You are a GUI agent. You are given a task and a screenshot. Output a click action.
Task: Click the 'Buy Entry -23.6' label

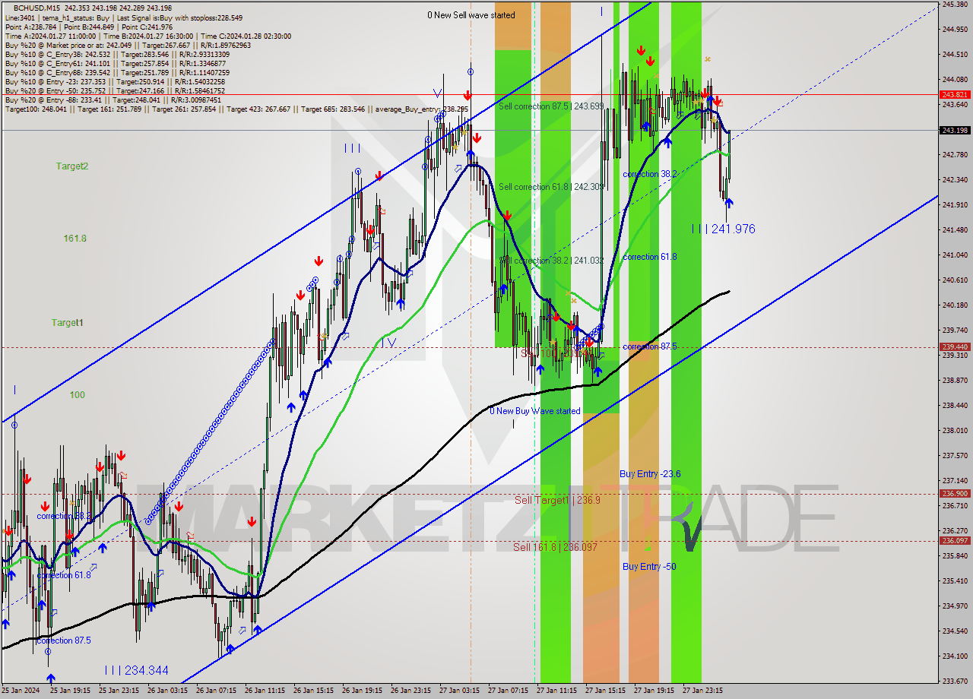(650, 474)
